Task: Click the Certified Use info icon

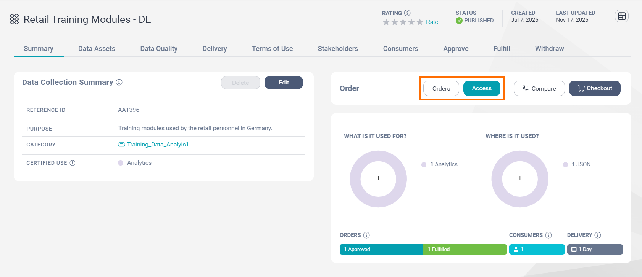Action: [73, 163]
